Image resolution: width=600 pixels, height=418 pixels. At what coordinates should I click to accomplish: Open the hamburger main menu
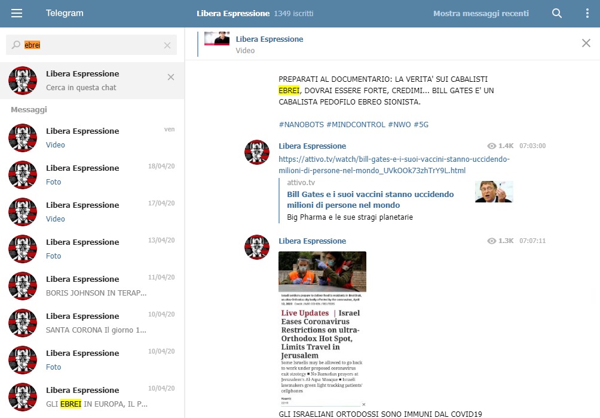(x=17, y=13)
